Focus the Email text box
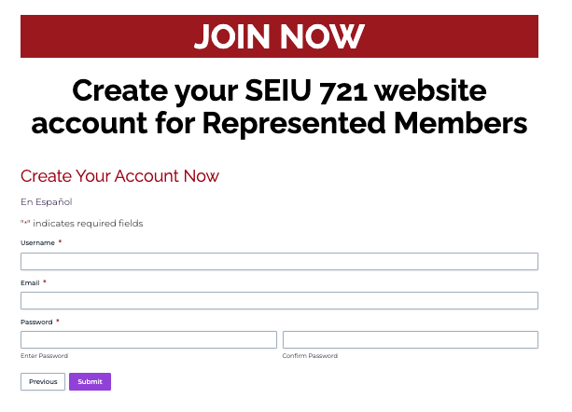The width and height of the screenshot is (572, 412). 279,300
